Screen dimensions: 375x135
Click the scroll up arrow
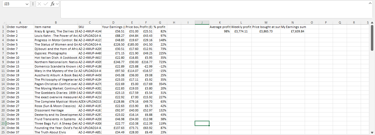coord(372,22)
